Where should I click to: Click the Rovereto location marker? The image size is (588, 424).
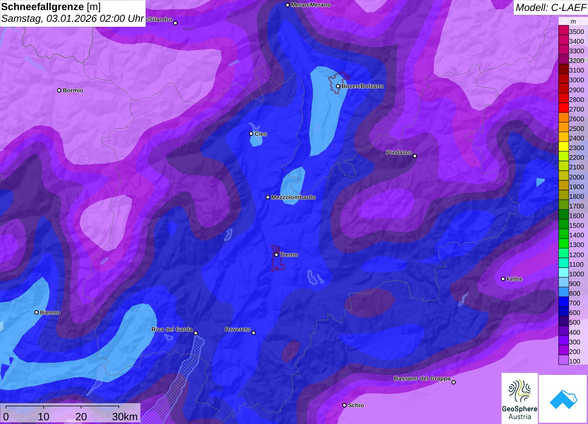[254, 333]
